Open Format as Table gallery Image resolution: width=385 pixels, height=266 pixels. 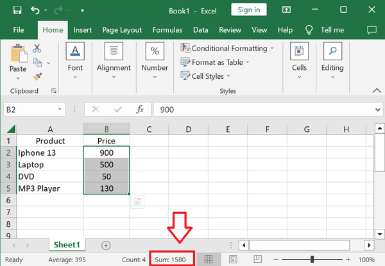(215, 62)
